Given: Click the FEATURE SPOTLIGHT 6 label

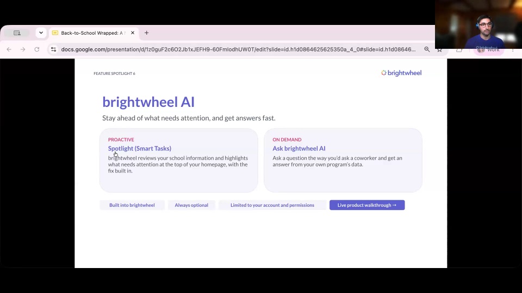Looking at the screenshot, I should coord(114,73).
